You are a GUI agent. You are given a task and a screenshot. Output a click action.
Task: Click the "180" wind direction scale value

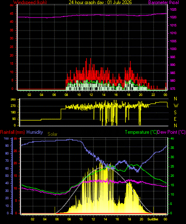pyautogui.click(x=13, y=113)
